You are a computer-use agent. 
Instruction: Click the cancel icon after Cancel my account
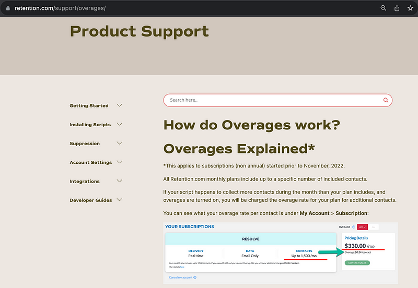[x=195, y=278]
